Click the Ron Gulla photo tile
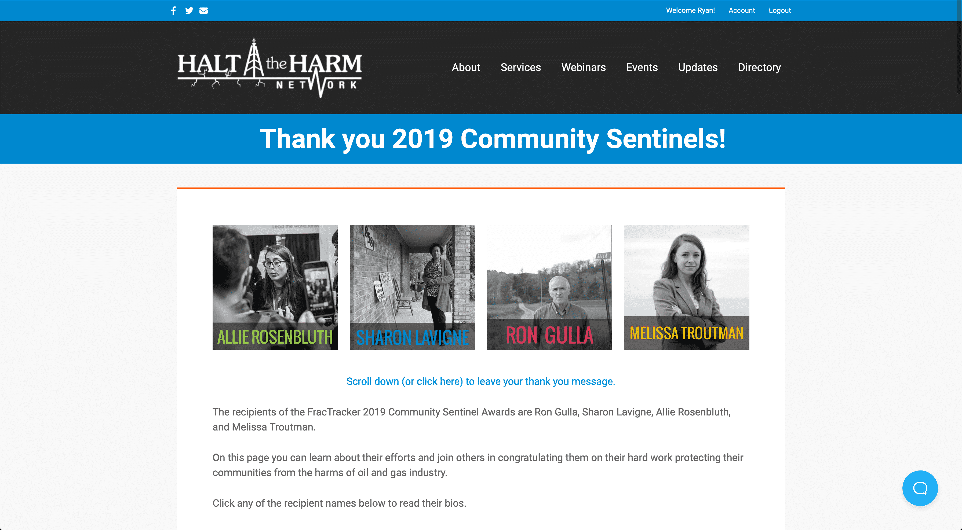The width and height of the screenshot is (962, 530). pyautogui.click(x=549, y=287)
